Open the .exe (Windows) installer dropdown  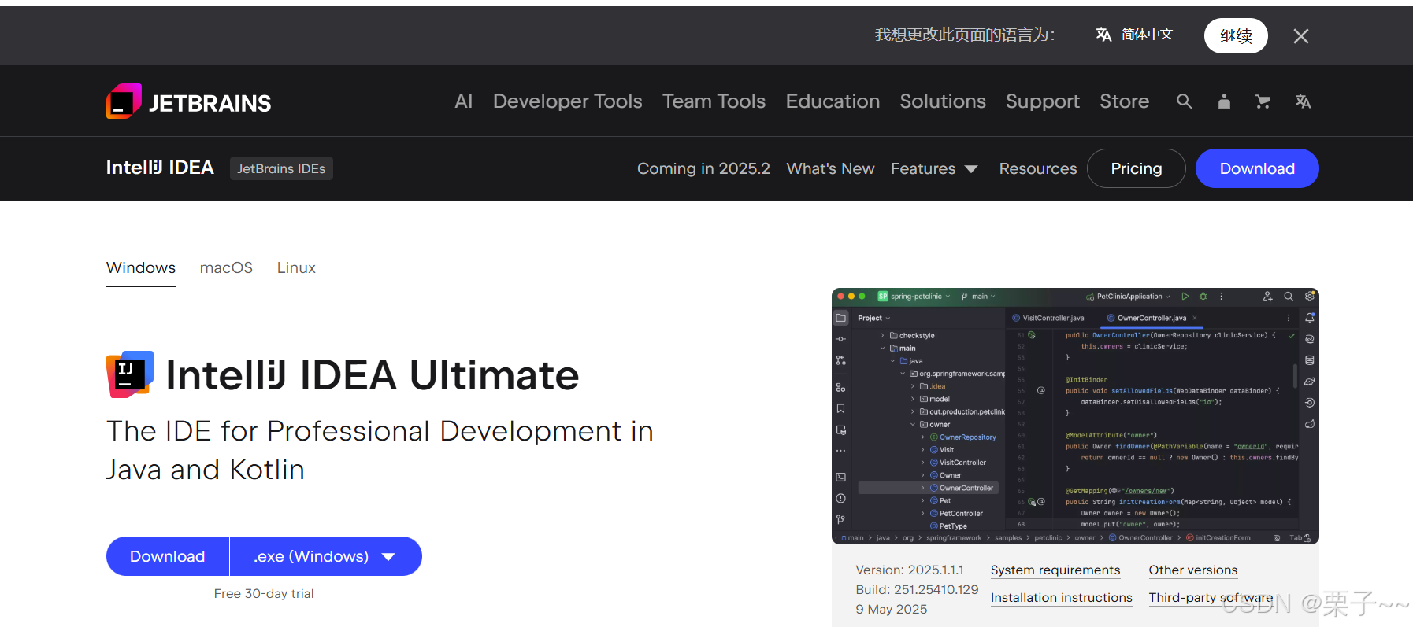(325, 556)
